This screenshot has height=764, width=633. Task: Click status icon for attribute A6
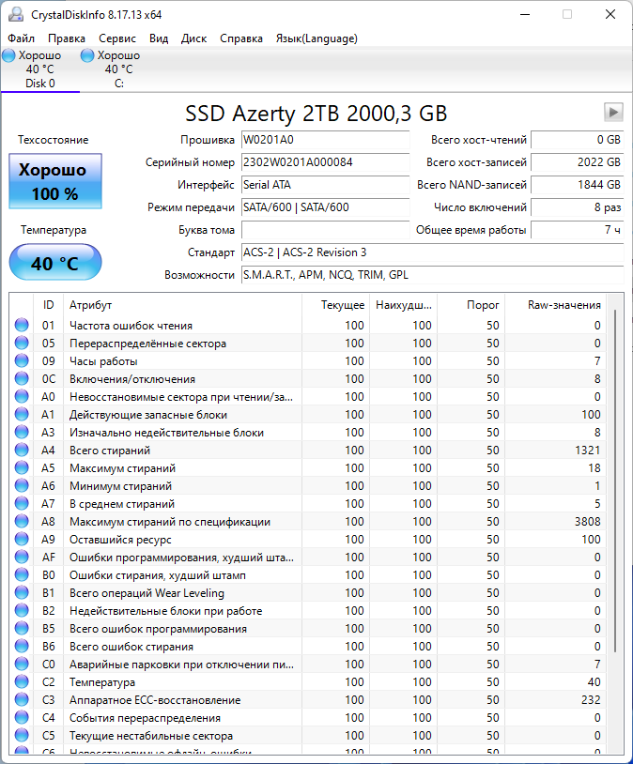(x=22, y=486)
